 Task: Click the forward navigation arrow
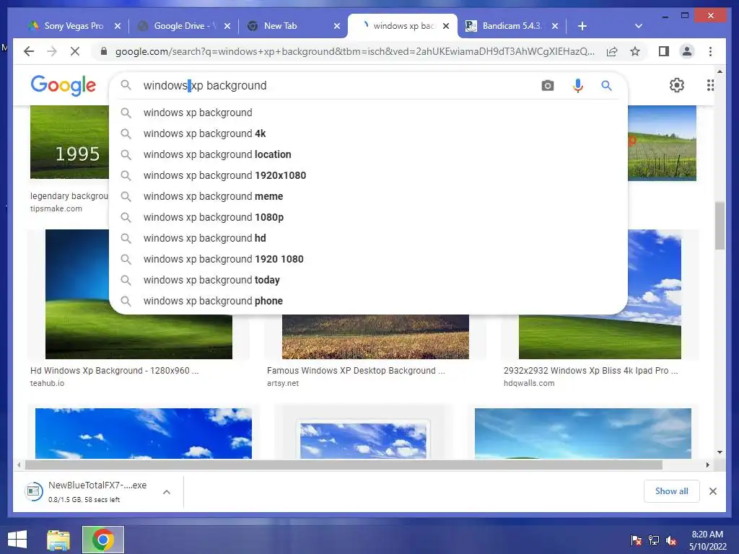(x=52, y=51)
